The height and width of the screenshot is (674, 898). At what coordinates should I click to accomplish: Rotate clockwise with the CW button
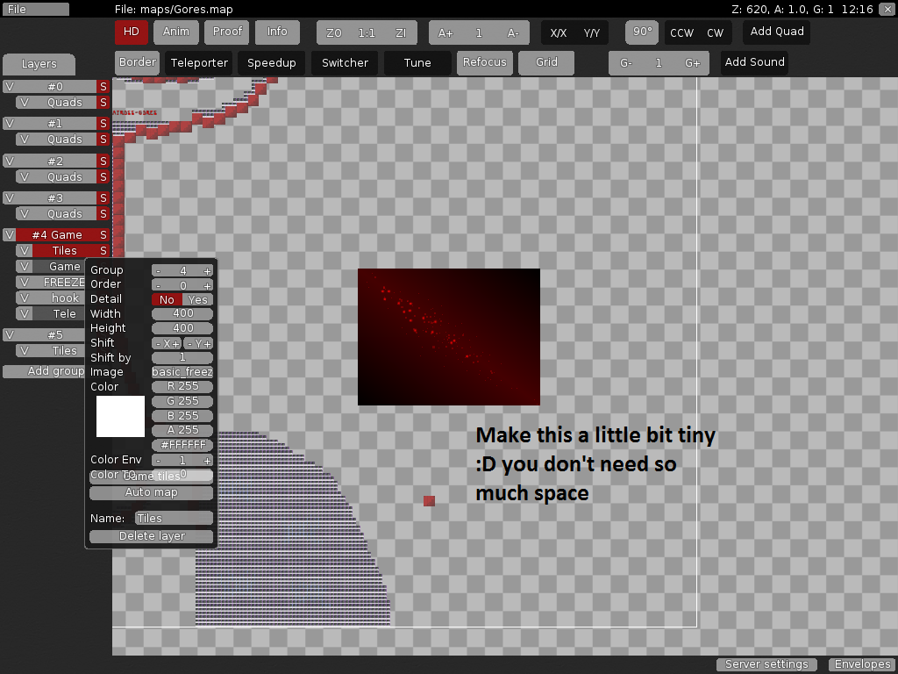pyautogui.click(x=716, y=33)
